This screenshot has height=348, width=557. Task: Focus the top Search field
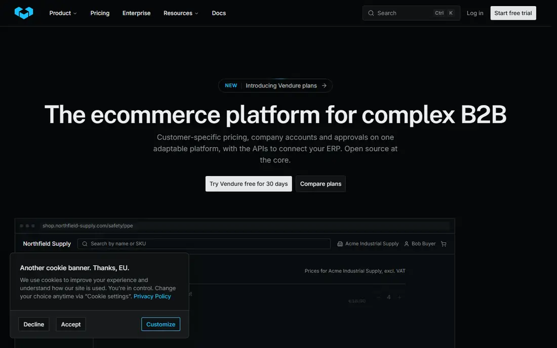tap(411, 13)
